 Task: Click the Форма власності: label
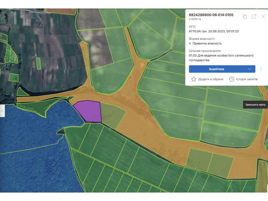coord(202,39)
